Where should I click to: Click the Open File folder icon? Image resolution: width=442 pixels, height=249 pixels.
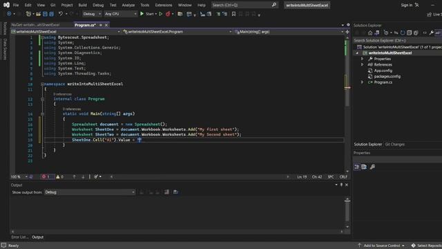(38, 14)
